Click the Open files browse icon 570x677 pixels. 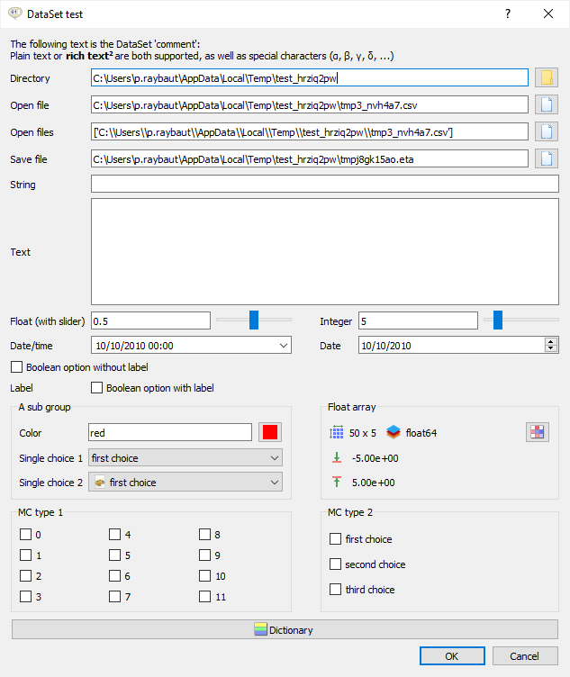click(x=547, y=131)
